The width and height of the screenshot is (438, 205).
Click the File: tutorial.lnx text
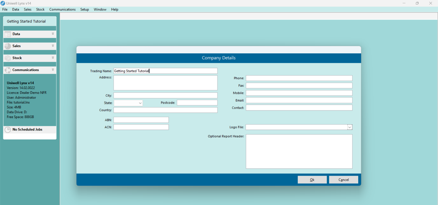point(18,102)
